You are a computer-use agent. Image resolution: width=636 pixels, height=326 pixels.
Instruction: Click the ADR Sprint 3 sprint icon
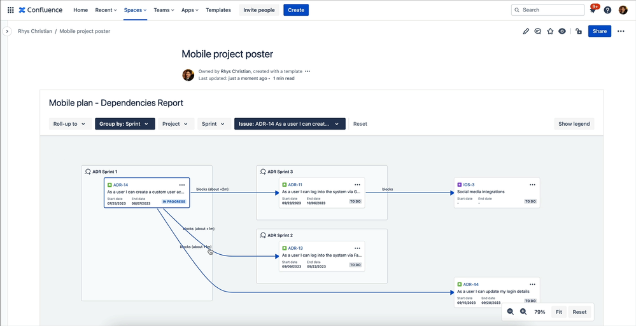263,172
